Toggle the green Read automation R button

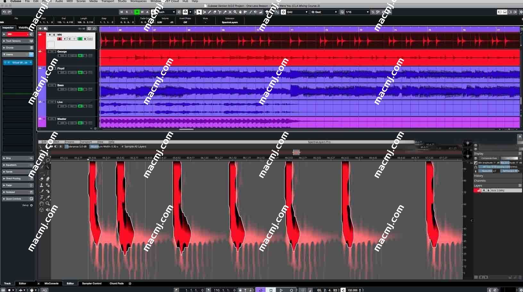tap(137, 12)
